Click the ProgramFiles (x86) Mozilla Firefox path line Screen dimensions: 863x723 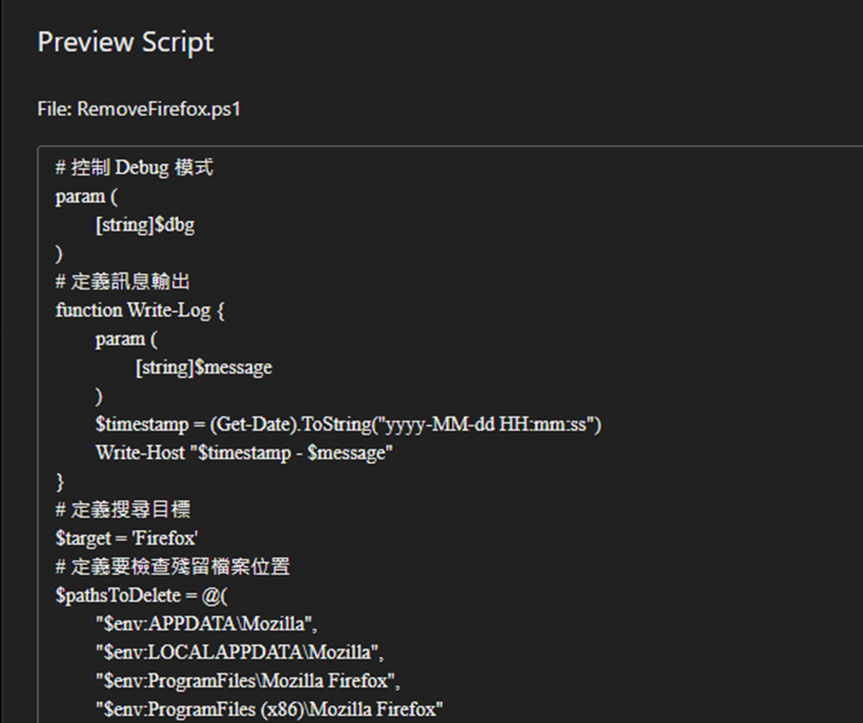(269, 709)
